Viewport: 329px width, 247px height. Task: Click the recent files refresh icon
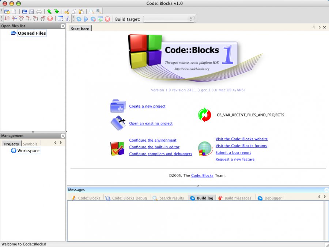pyautogui.click(x=204, y=115)
